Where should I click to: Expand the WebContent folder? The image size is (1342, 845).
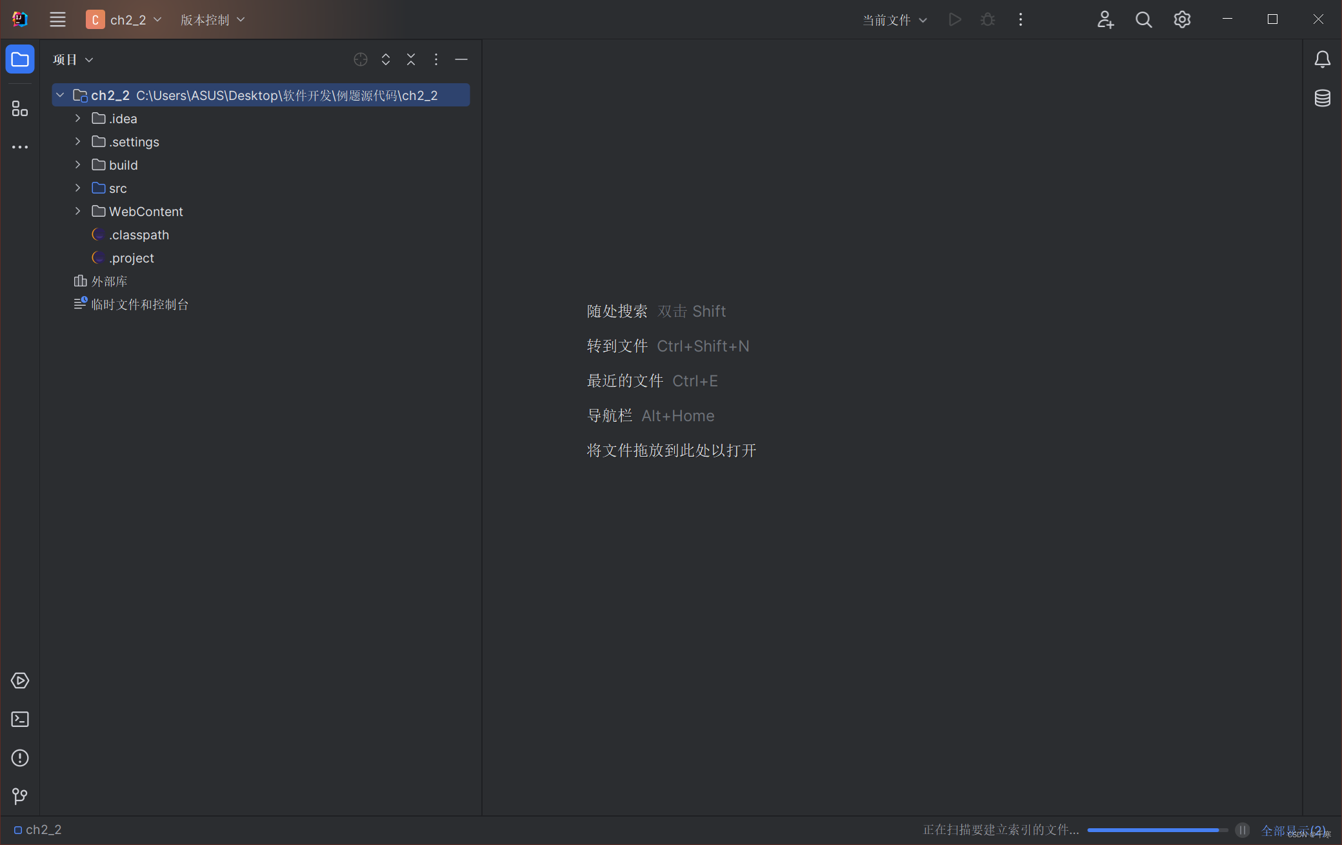tap(78, 212)
